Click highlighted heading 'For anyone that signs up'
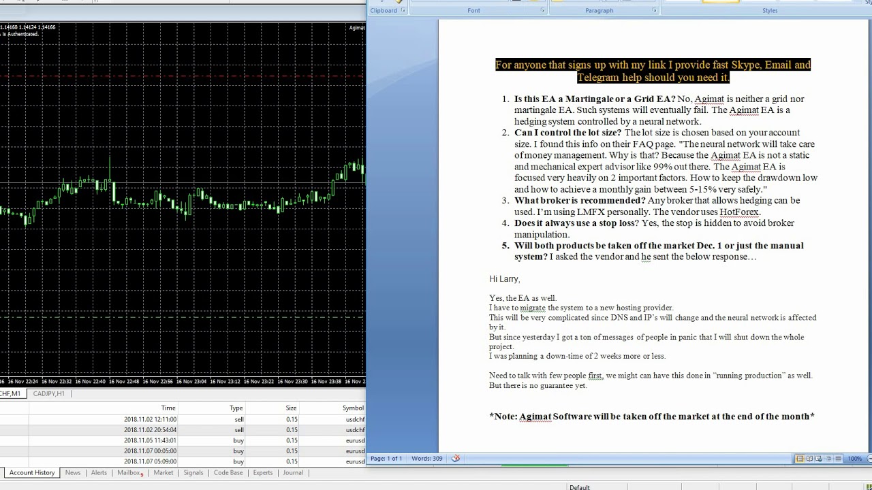Viewport: 872px width, 490px height. point(653,71)
